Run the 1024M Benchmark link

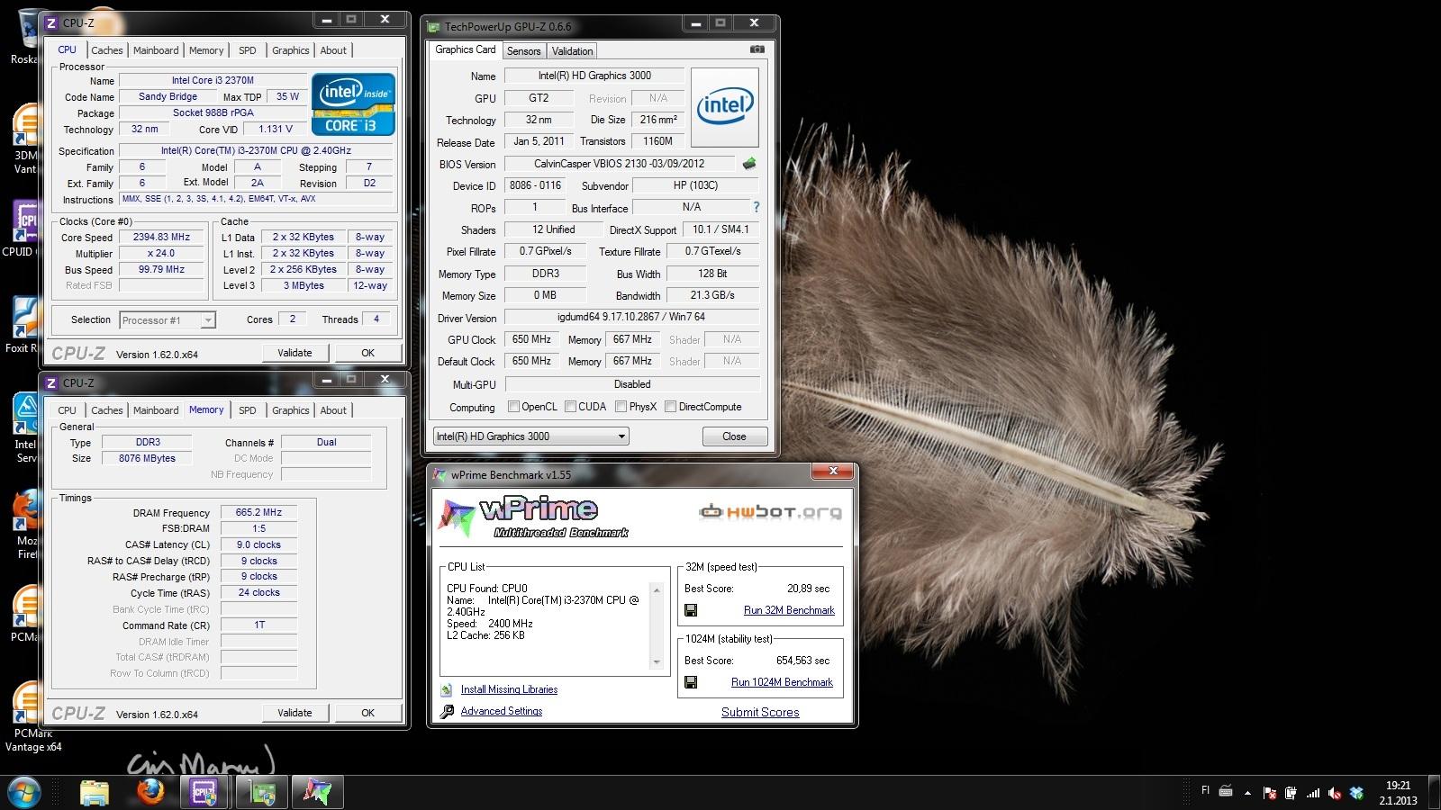pyautogui.click(x=782, y=682)
